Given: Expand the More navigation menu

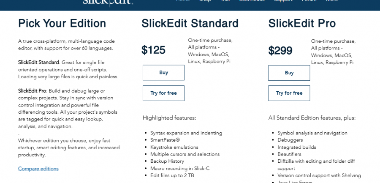Looking at the screenshot, I should [x=332, y=1].
